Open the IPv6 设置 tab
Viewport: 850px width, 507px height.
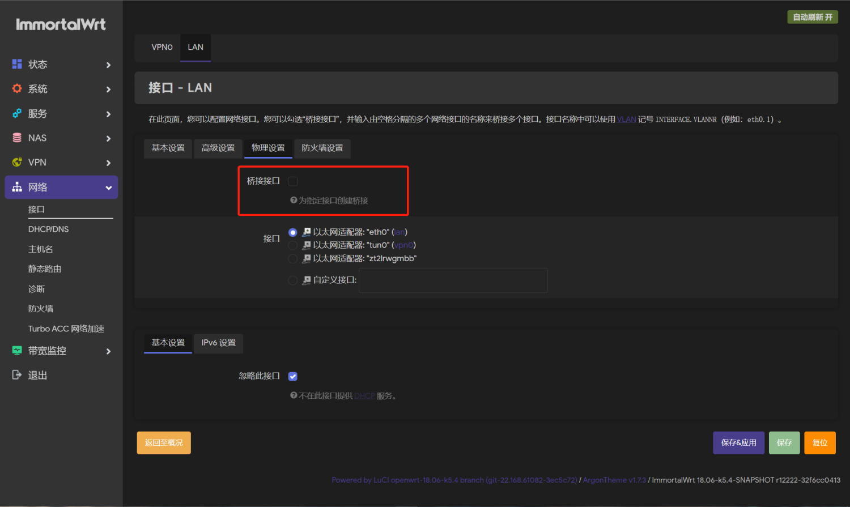[x=218, y=343]
